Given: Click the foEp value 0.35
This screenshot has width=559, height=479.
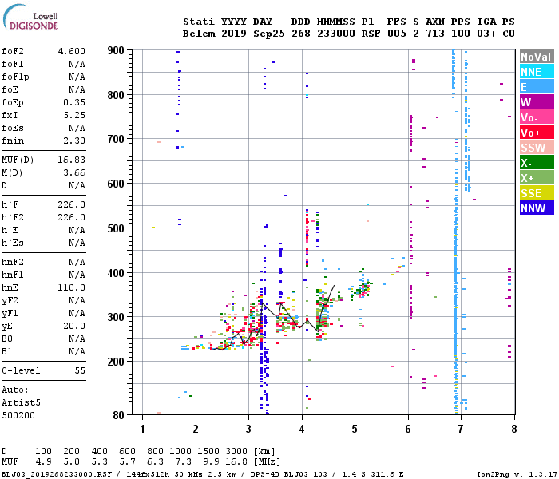Looking at the screenshot, I should pyautogui.click(x=74, y=103).
